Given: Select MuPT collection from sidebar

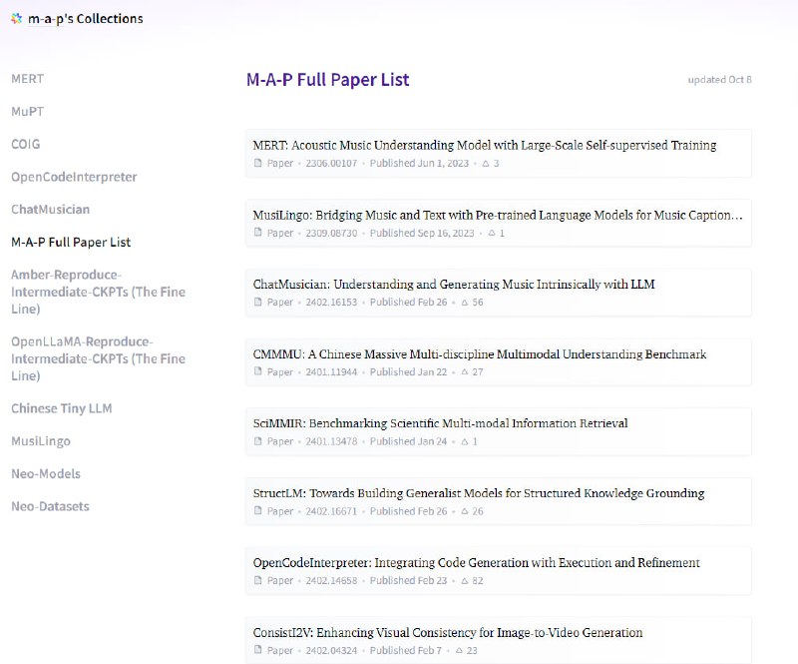Looking at the screenshot, I should pyautogui.click(x=28, y=111).
